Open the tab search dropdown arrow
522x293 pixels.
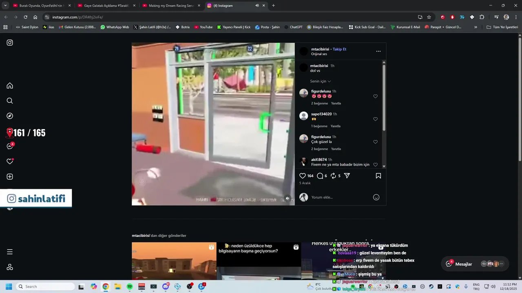tap(5, 6)
